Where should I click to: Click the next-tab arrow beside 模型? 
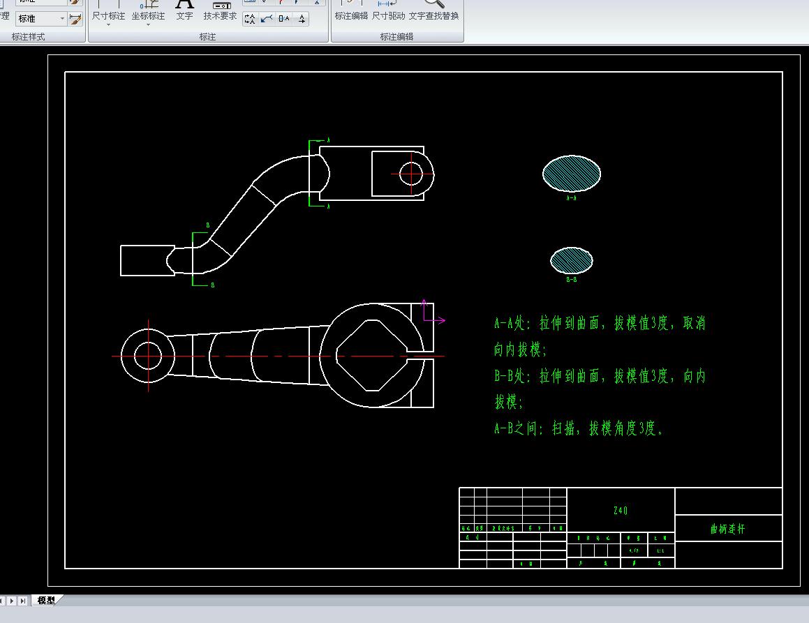[x=12, y=601]
